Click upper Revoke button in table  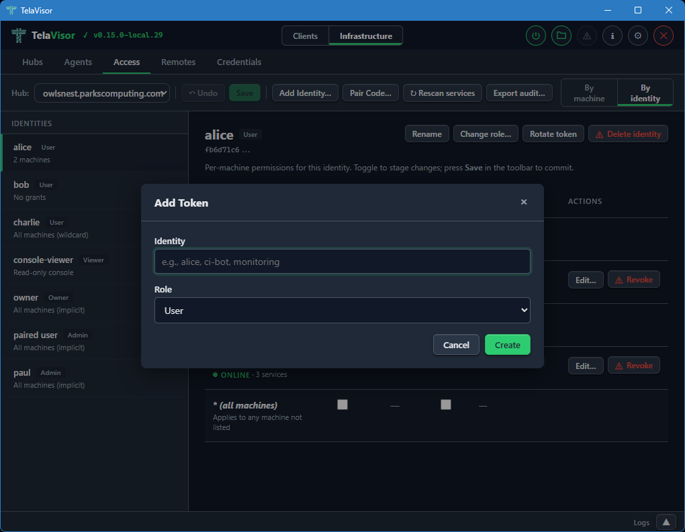coord(634,280)
